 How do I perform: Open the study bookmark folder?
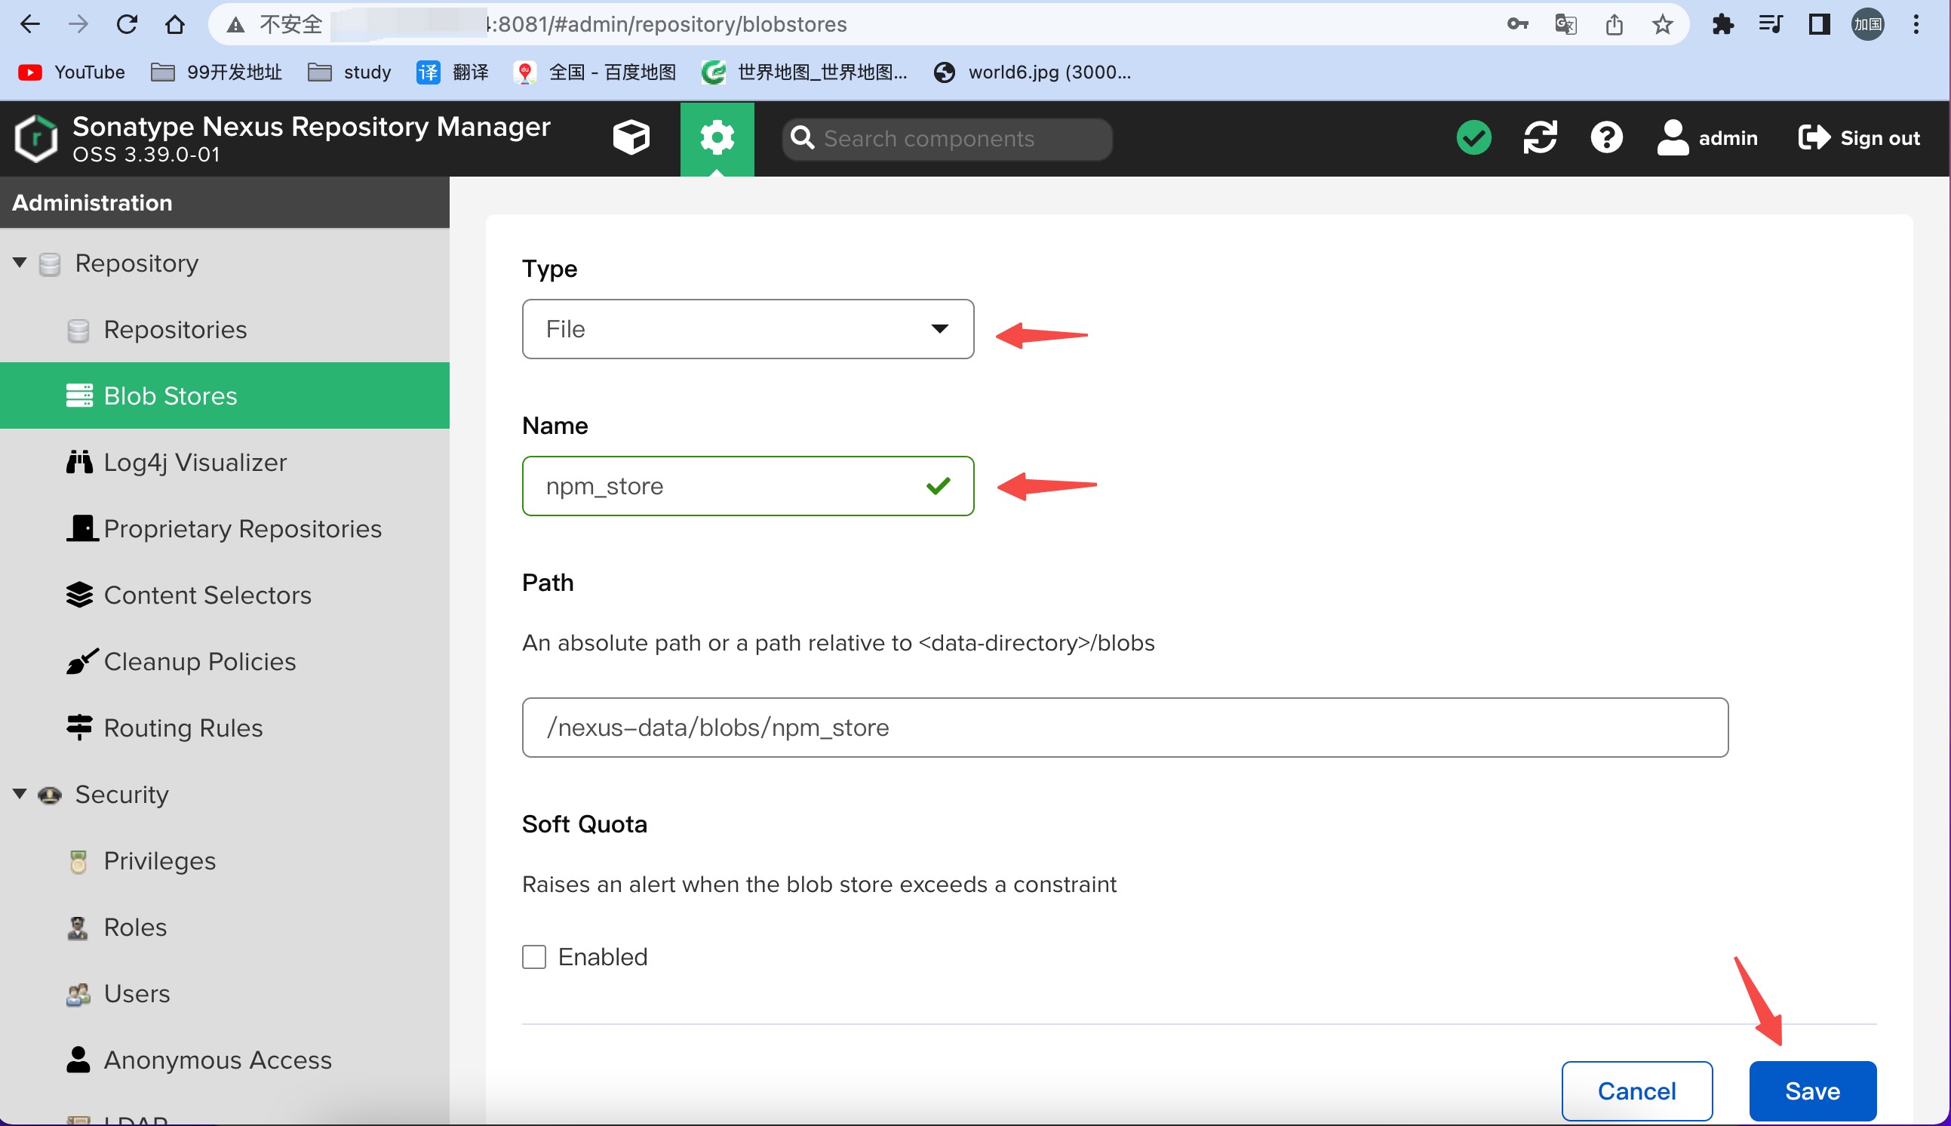[349, 72]
